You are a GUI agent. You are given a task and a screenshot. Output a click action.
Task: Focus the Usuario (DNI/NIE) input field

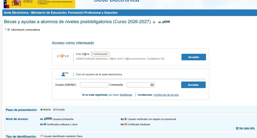coord(94,85)
